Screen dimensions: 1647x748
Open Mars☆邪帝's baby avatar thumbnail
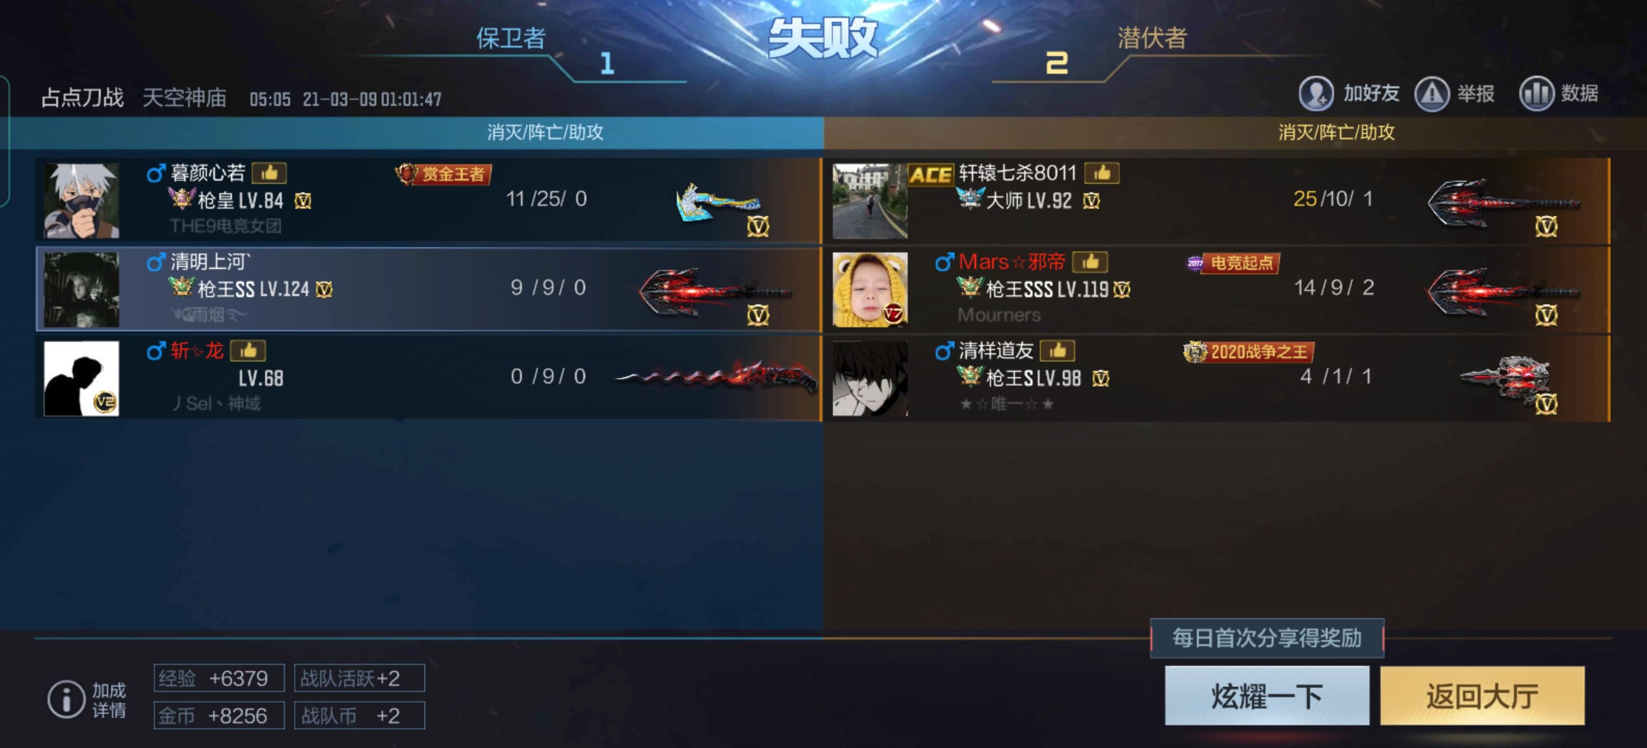870,289
